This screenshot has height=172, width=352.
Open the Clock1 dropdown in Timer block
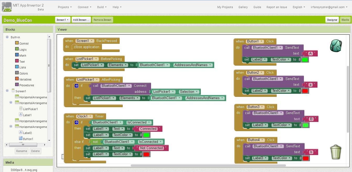click(85, 116)
